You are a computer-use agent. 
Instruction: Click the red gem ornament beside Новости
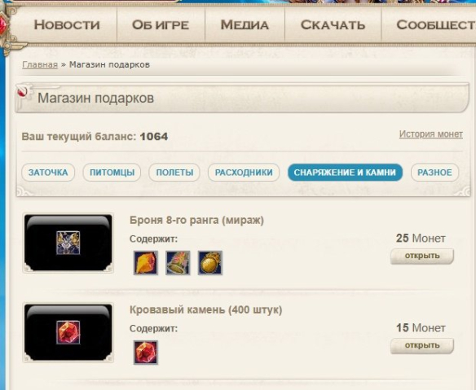(x=2, y=25)
